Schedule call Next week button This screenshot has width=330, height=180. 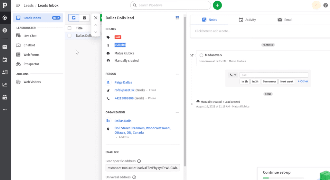tap(287, 81)
